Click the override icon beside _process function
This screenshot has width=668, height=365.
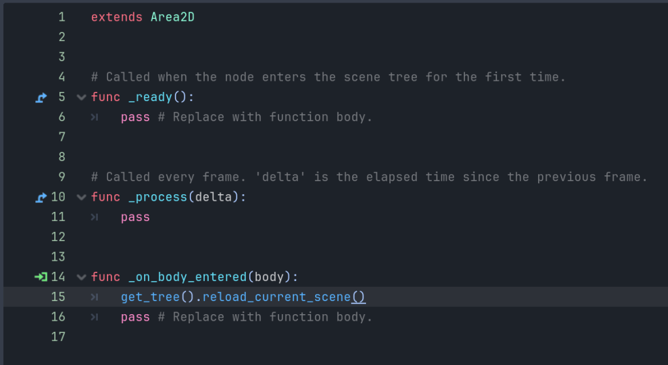coord(41,197)
